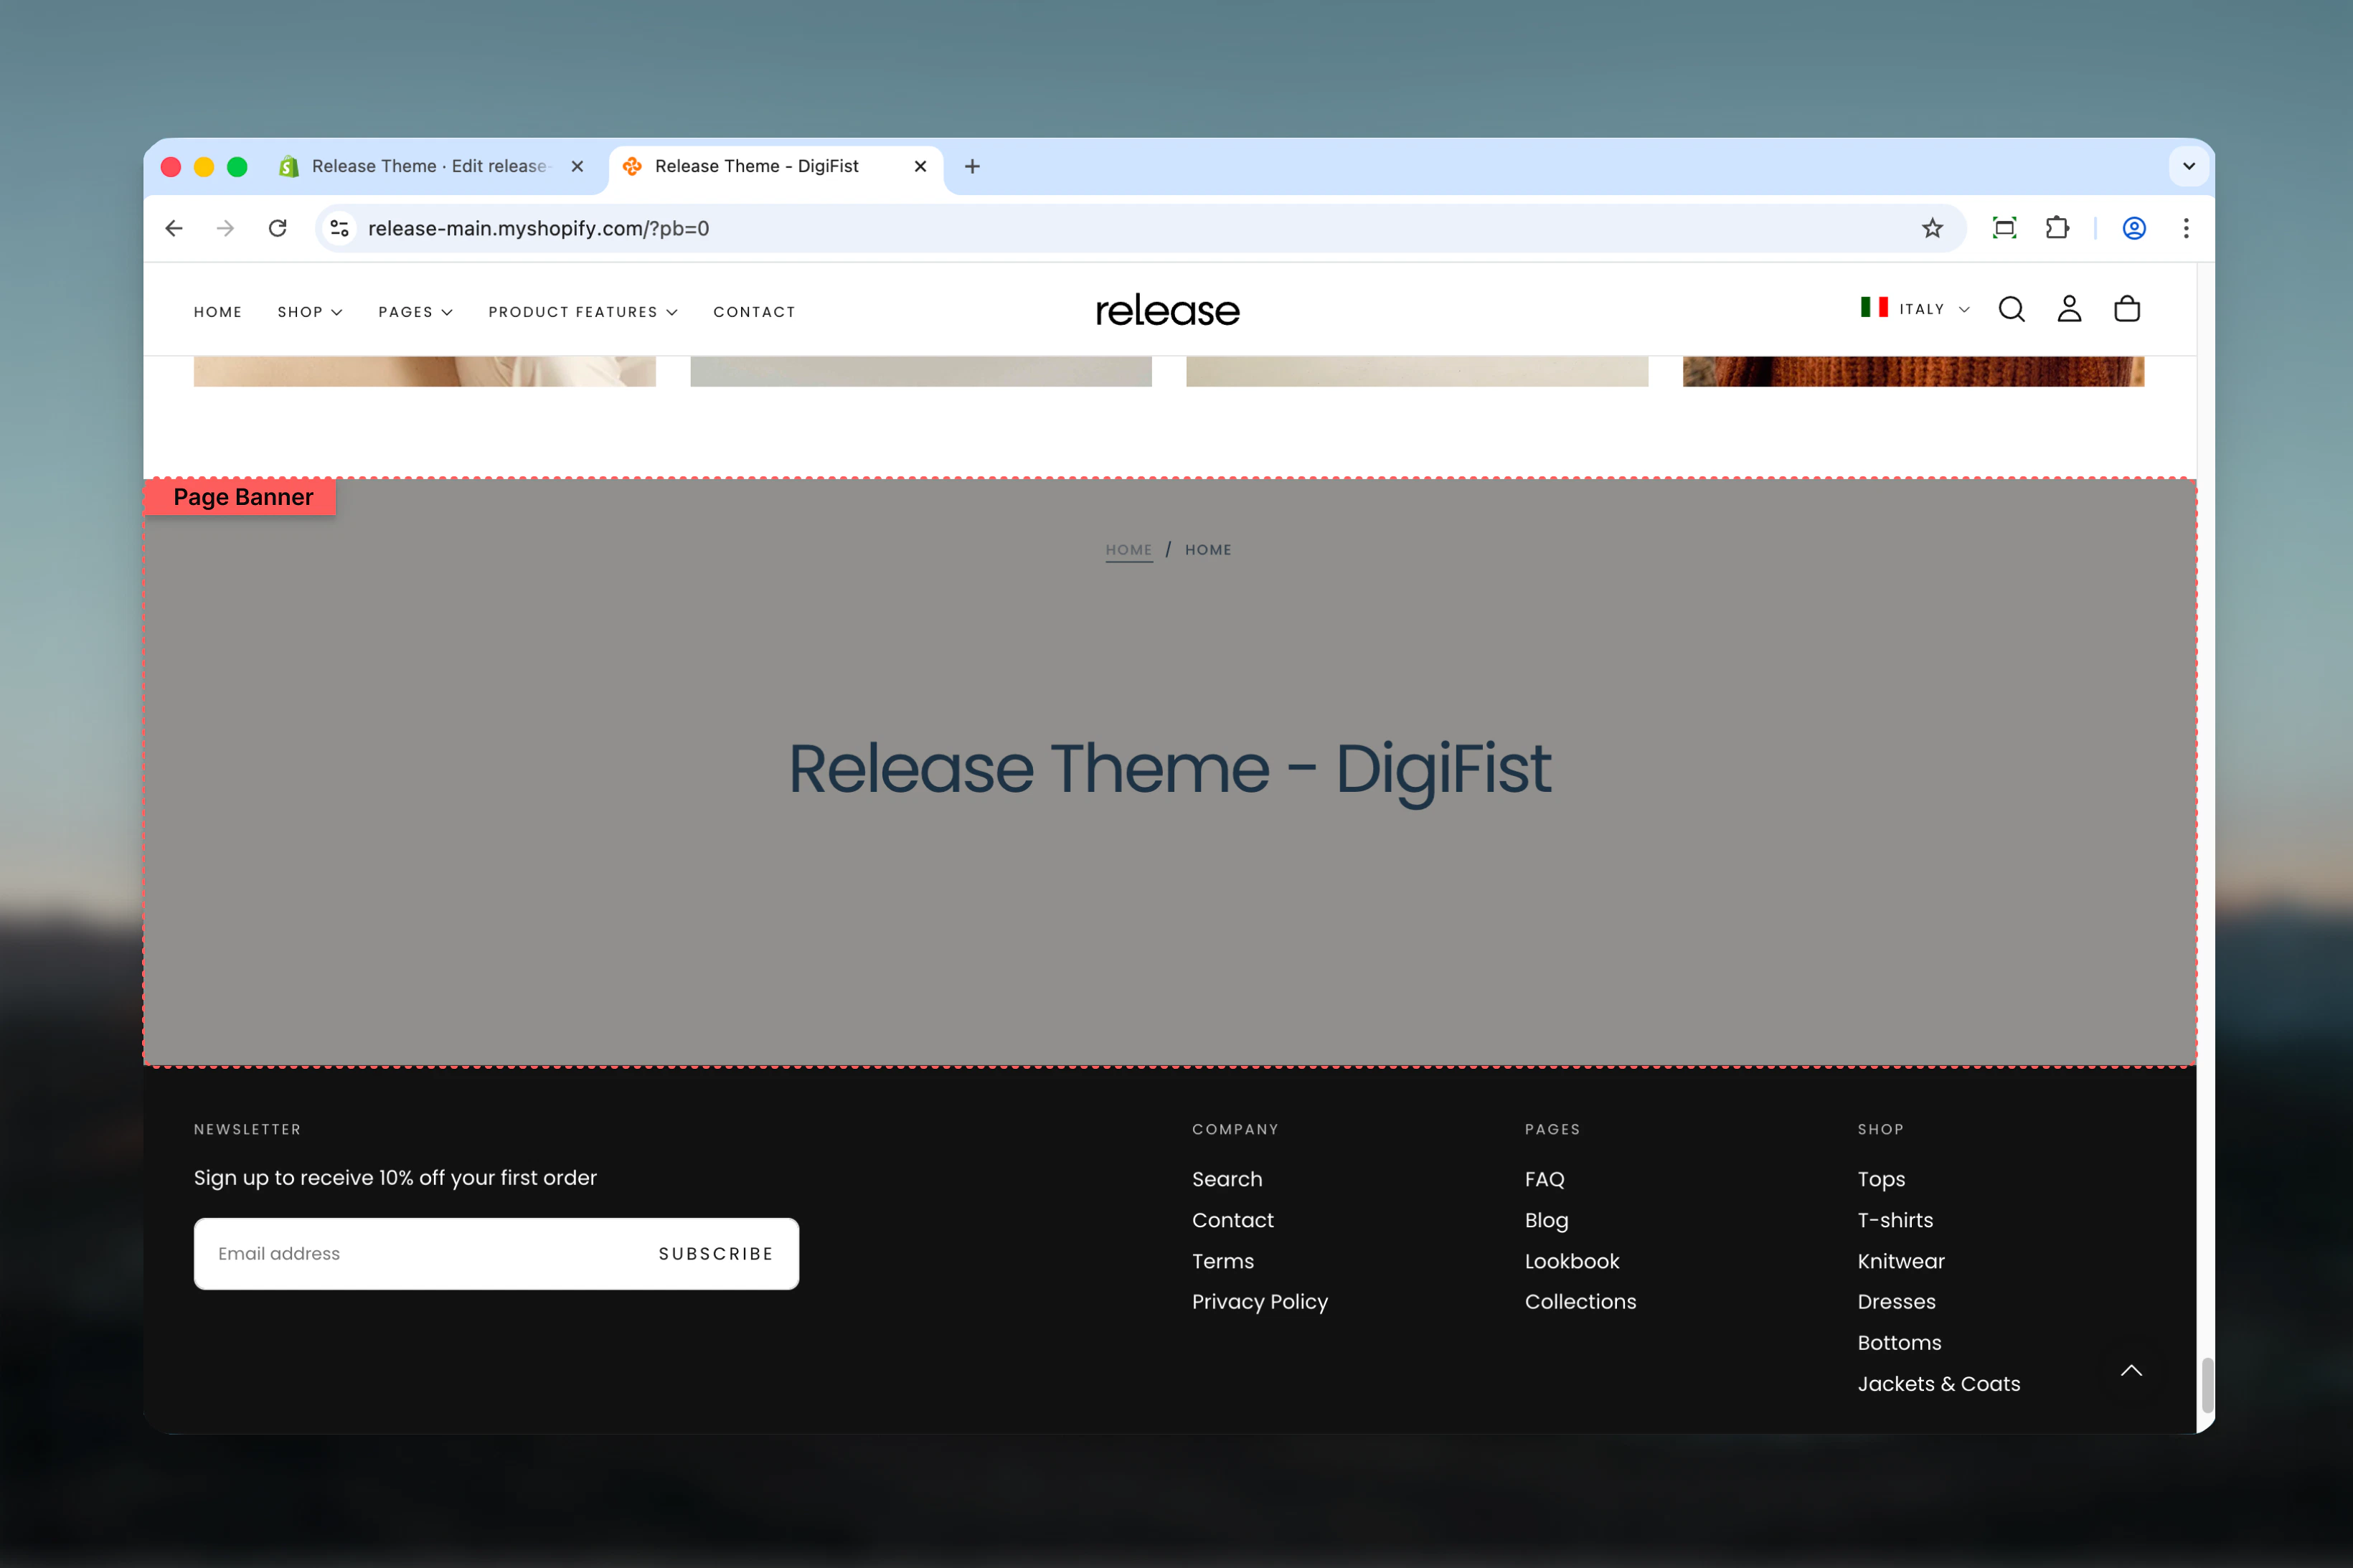Bookmark this page with the star icon
Image resolution: width=2353 pixels, height=1568 pixels.
[x=1932, y=228]
